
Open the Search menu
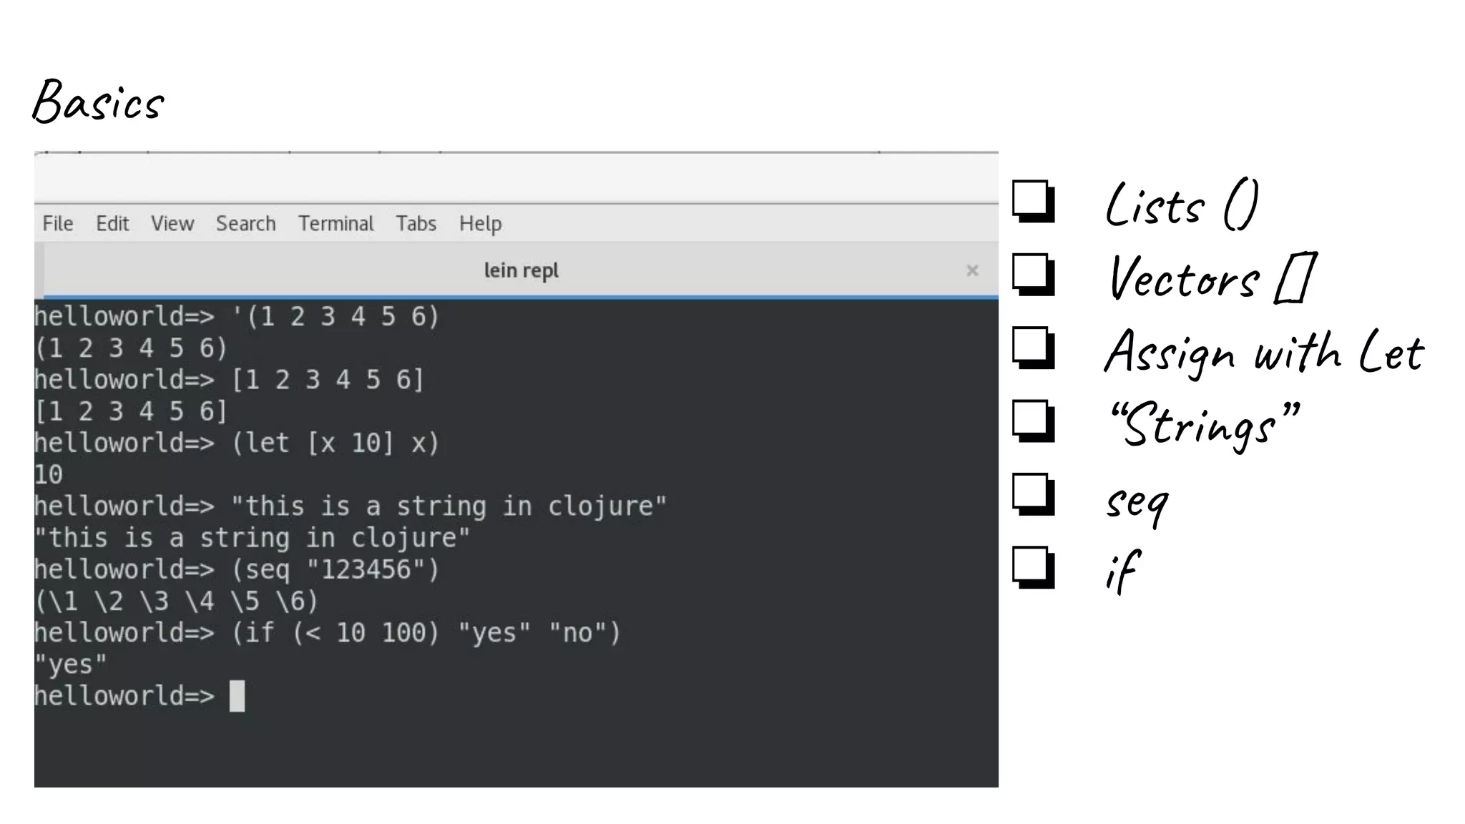point(246,223)
